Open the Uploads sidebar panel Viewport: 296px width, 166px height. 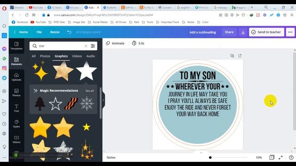tap(17, 77)
